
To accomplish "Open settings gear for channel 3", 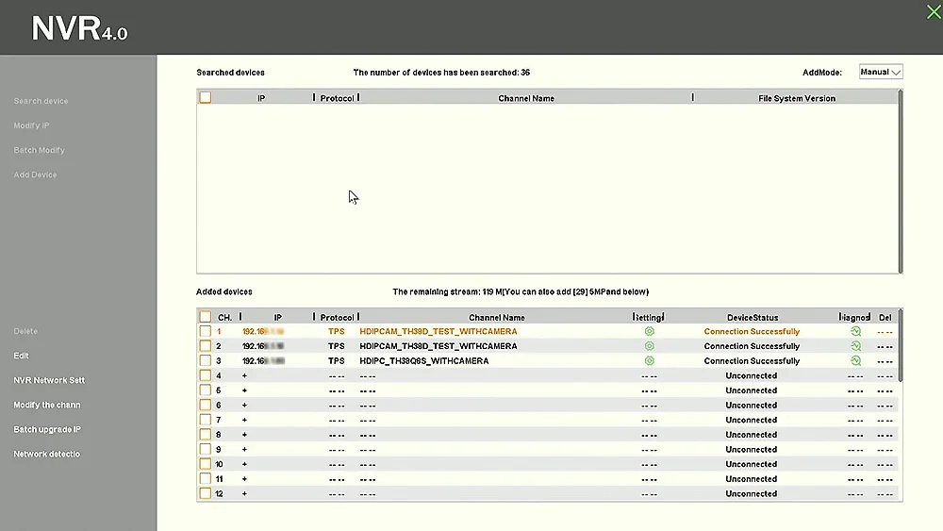I will pyautogui.click(x=649, y=361).
